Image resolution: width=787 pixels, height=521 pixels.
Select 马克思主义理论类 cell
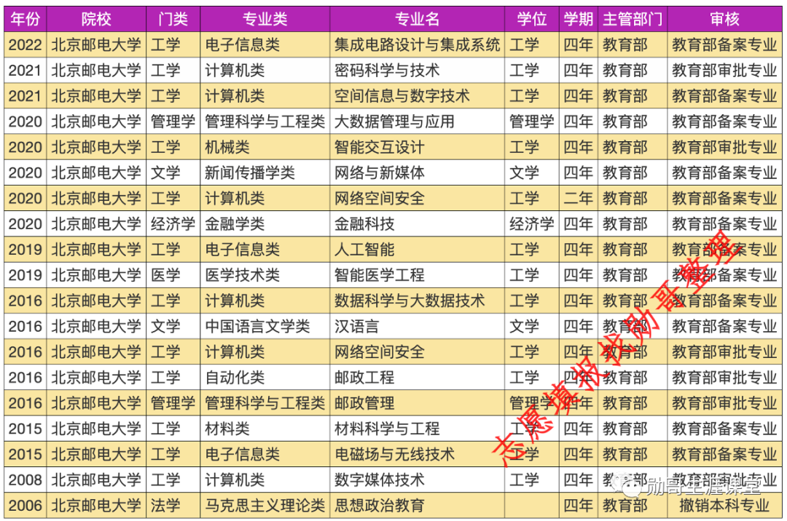[265, 506]
